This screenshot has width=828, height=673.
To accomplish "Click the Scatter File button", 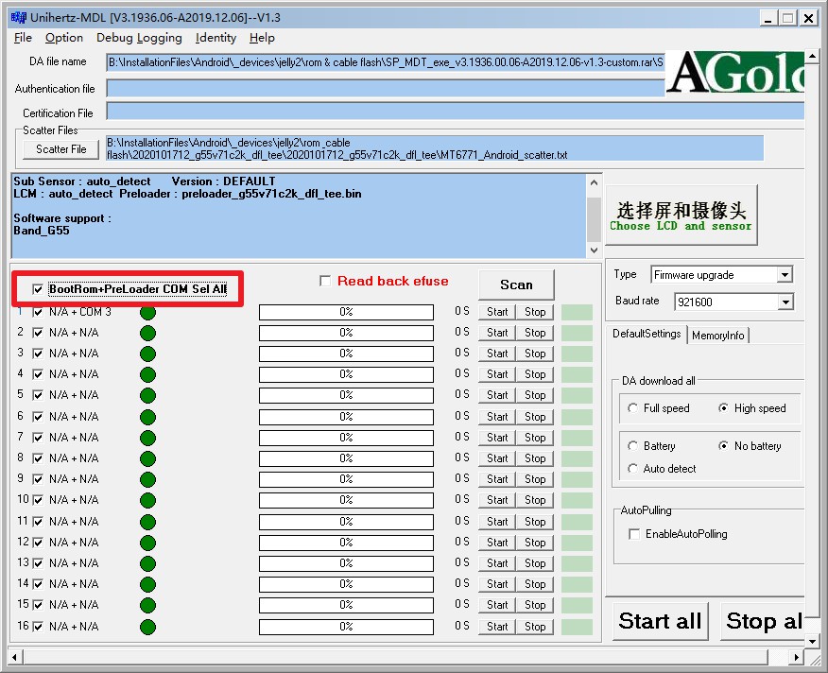I will 60,149.
